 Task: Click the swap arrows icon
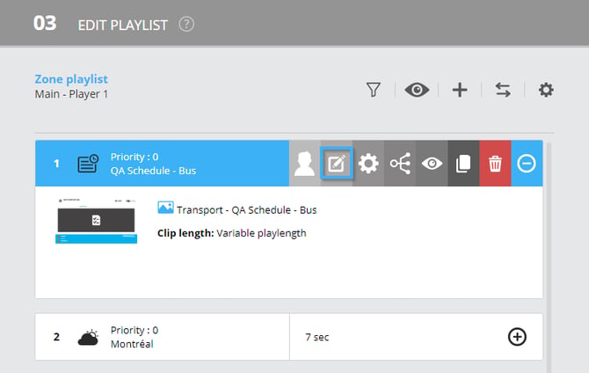coord(503,90)
